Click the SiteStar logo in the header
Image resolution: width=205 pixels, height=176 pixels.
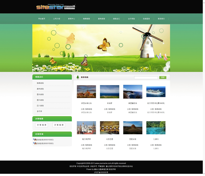[56, 7]
